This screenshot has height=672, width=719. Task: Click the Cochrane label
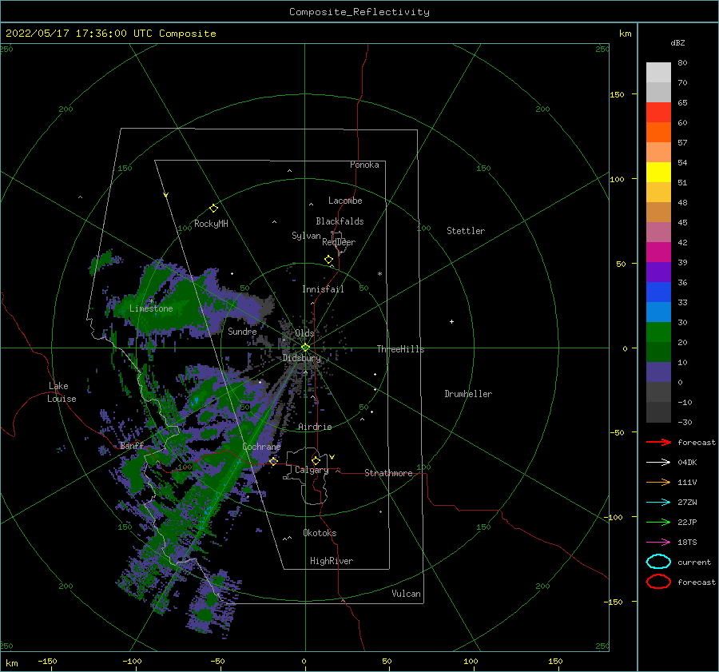[261, 447]
